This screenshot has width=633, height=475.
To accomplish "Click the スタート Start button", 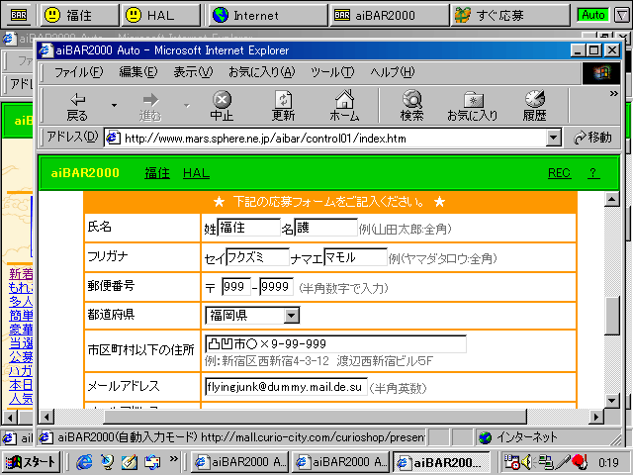I will pyautogui.click(x=31, y=462).
